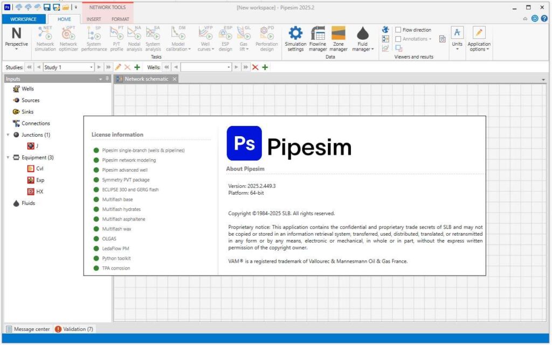The height and width of the screenshot is (345, 552).
Task: Click the Wells selection combo box
Action: click(x=206, y=67)
